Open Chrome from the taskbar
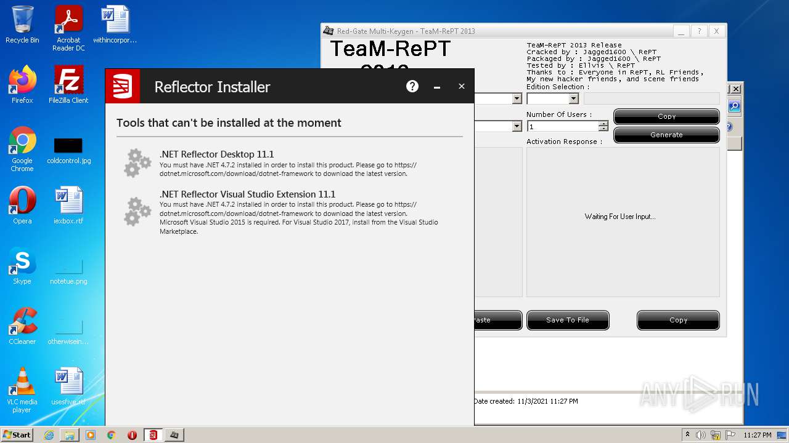 [x=111, y=435]
